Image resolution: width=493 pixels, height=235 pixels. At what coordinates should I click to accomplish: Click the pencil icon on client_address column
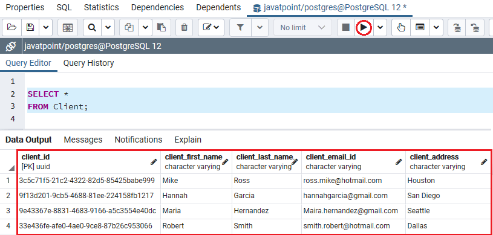click(484, 162)
